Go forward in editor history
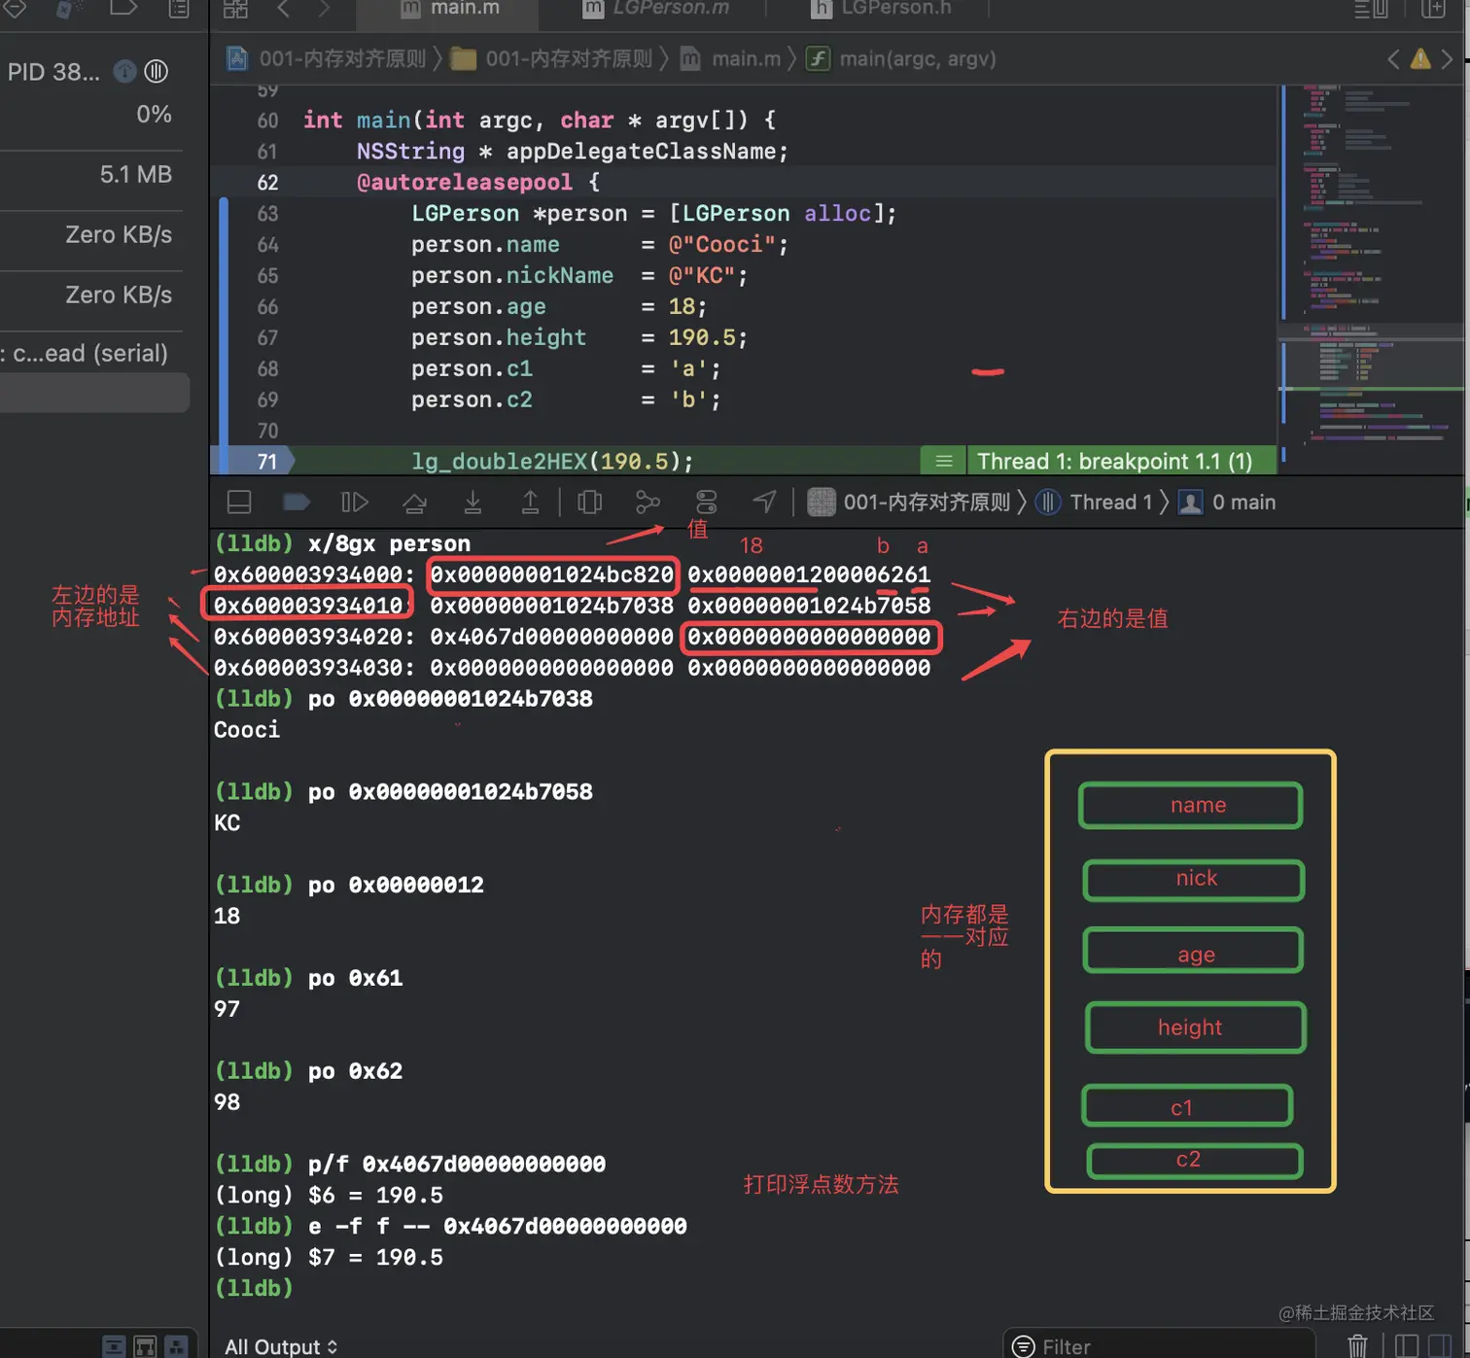Screen dimensions: 1470x1358 pyautogui.click(x=324, y=9)
